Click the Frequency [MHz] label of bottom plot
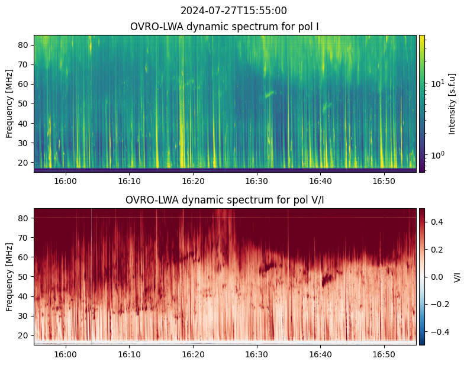This screenshot has height=365, width=467. pyautogui.click(x=9, y=276)
